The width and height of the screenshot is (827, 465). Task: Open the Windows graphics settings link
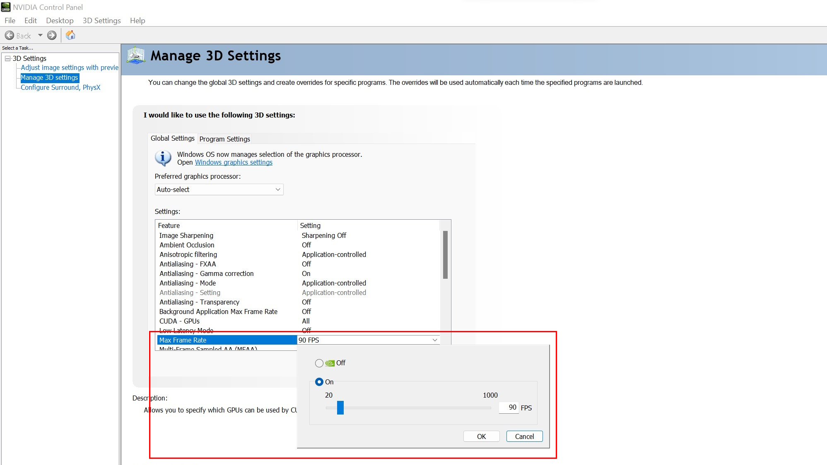[x=234, y=163]
